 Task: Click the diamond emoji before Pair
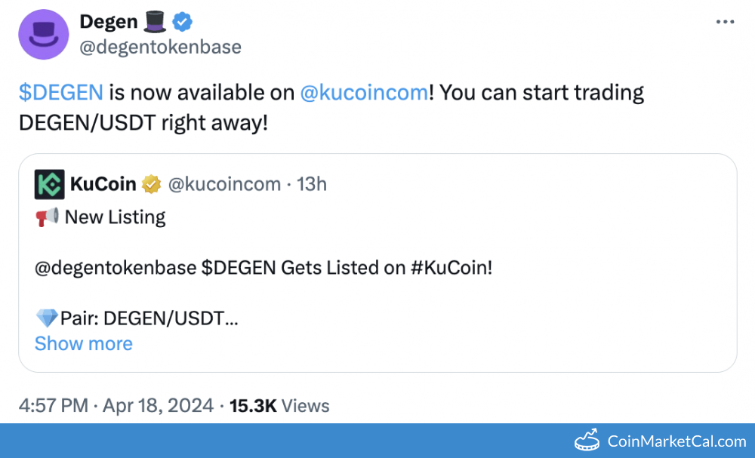(x=46, y=318)
